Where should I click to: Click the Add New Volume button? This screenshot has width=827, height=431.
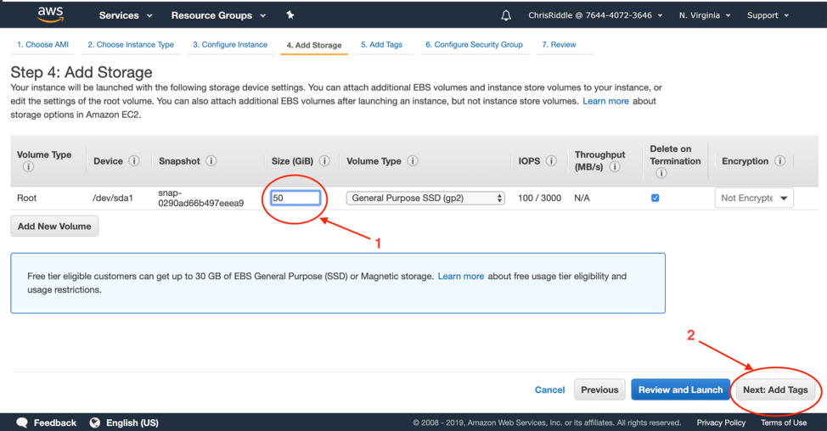coord(54,227)
